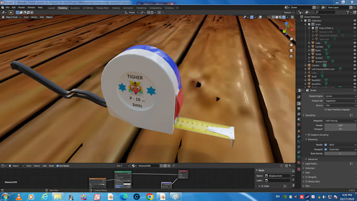Image resolution: width=357 pixels, height=201 pixels.
Task: Select the Camera object in outliner
Action: 316,65
